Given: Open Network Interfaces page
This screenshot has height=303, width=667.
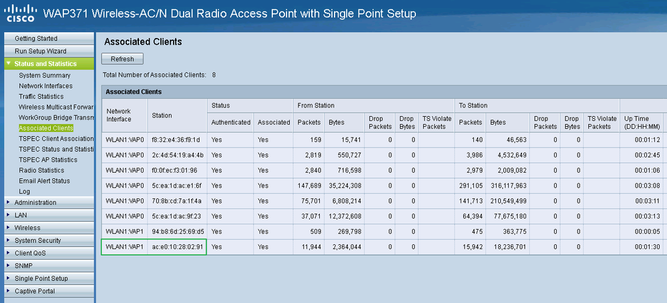Looking at the screenshot, I should (x=45, y=86).
